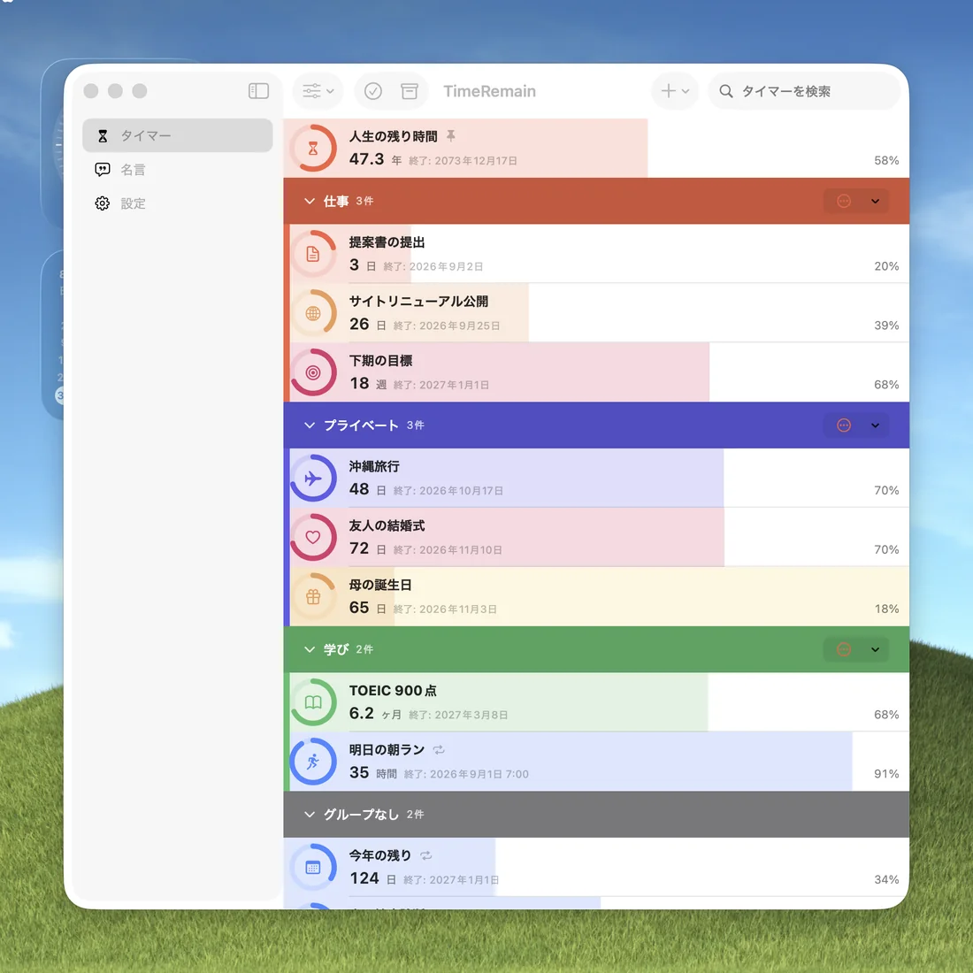Collapse the プライベート group chevron
Screen dimensions: 973x973
(310, 425)
